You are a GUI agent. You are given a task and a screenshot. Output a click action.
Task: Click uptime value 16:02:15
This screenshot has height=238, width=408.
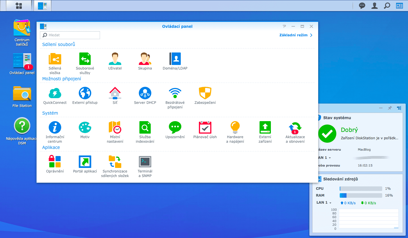[365, 165]
